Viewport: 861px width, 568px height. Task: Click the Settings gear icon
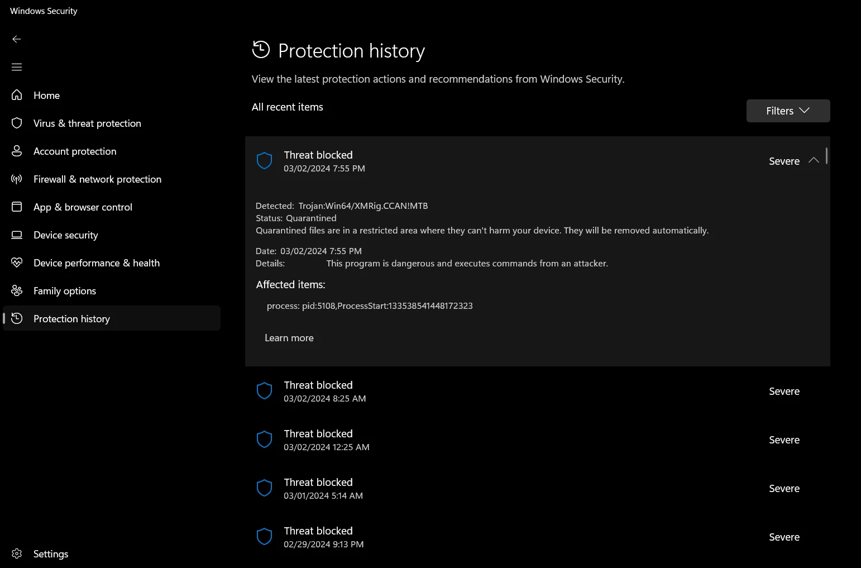point(17,553)
